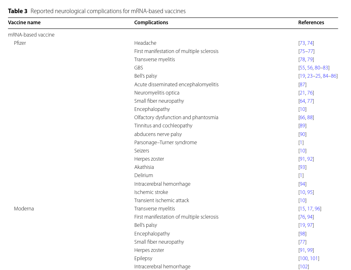This screenshot has width=351, height=270.
Task: Open reference 78 for Pfizer transverse myelitis
Action: [303, 60]
